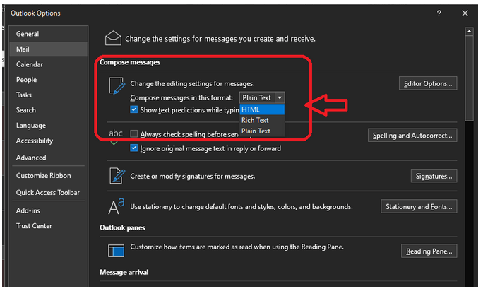The width and height of the screenshot is (495, 291).
Task: Choose HTML from the format list
Action: (x=262, y=109)
